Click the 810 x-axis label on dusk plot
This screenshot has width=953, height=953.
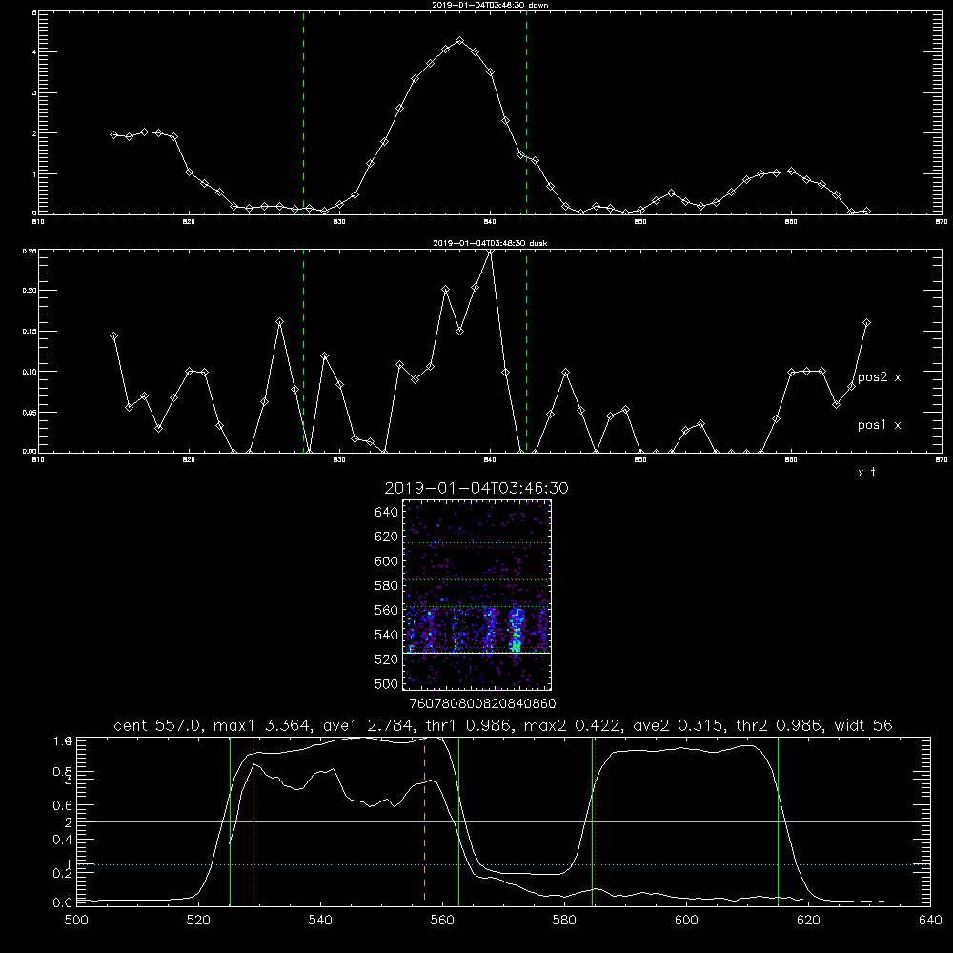click(38, 460)
